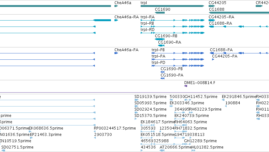Click the 190884 alignment label
This screenshot has height=152, width=269.
pyautogui.click(x=233, y=103)
